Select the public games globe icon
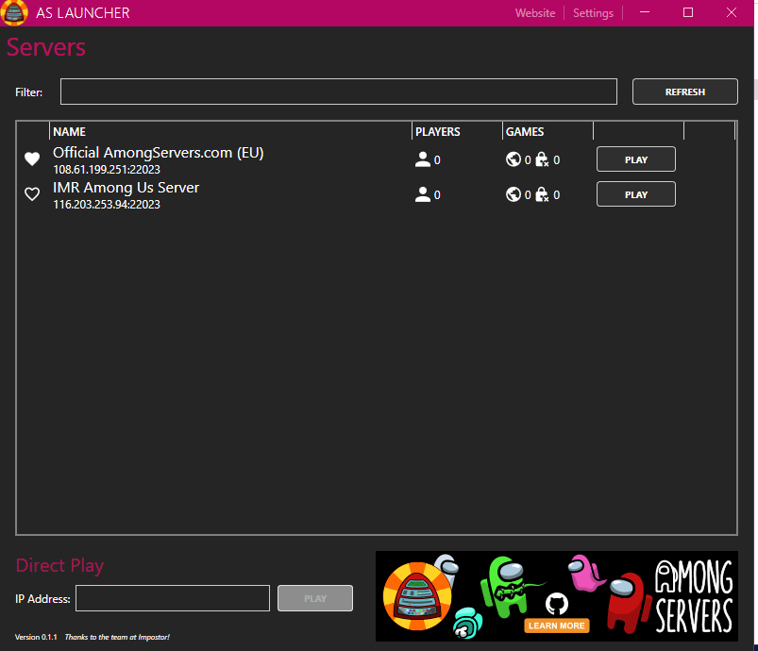 click(x=514, y=159)
